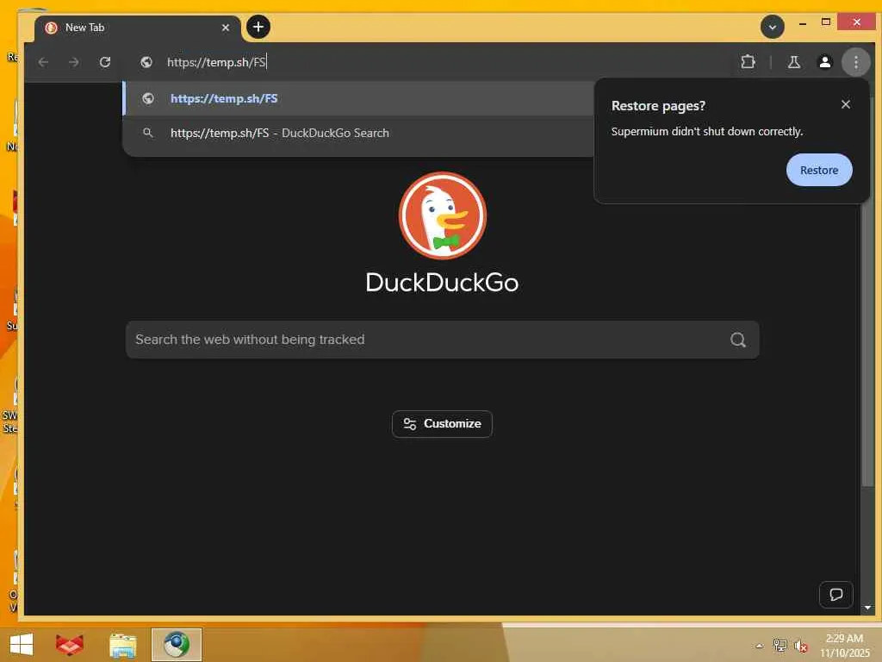Click the site info globe icon
This screenshot has height=662, width=882.
[146, 62]
